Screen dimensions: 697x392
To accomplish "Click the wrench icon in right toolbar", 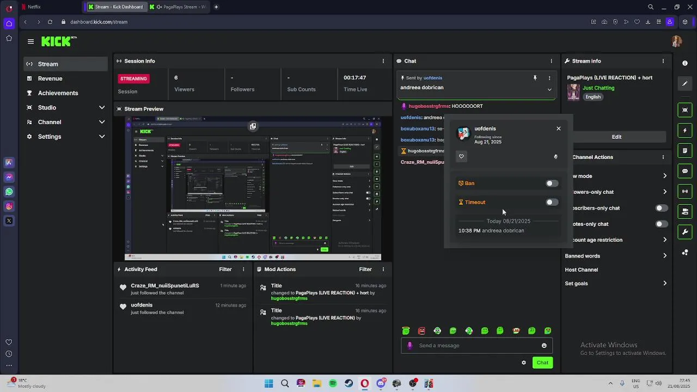I will pos(685,232).
